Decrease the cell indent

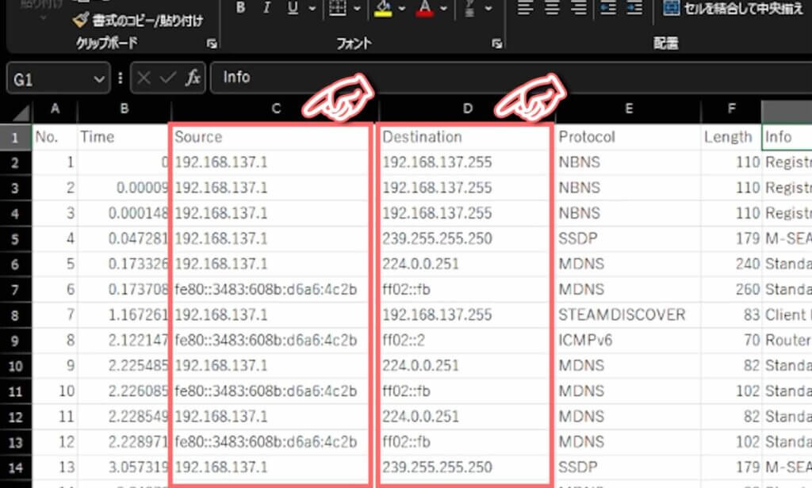(x=608, y=9)
